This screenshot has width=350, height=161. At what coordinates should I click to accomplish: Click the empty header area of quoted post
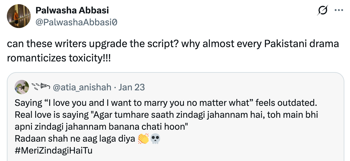click(239, 87)
